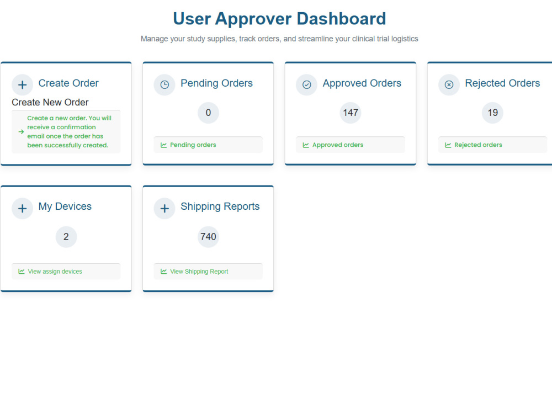The image size is (552, 414).
Task: Click the User Approver Dashboard heading
Action: pyautogui.click(x=279, y=19)
